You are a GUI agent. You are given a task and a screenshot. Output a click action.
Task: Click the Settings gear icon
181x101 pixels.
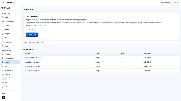coord(3,75)
